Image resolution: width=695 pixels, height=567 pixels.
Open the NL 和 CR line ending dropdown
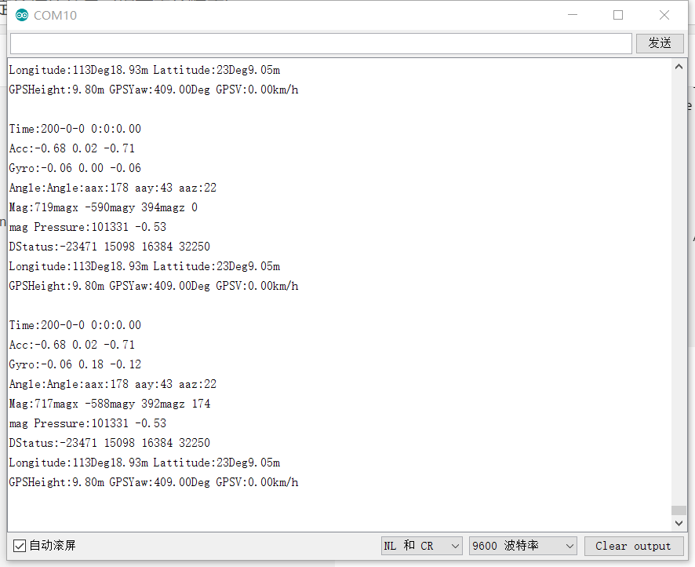[x=422, y=546]
